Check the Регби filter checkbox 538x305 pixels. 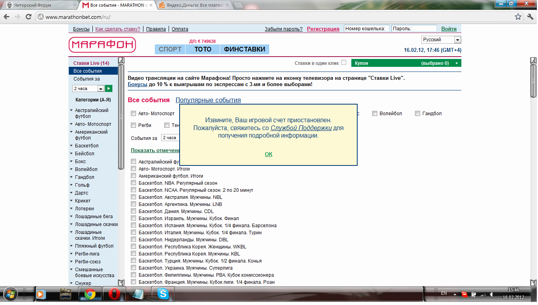pyautogui.click(x=133, y=125)
